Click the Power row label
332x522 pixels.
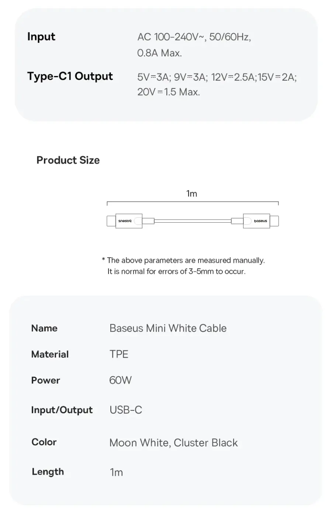pyautogui.click(x=45, y=380)
